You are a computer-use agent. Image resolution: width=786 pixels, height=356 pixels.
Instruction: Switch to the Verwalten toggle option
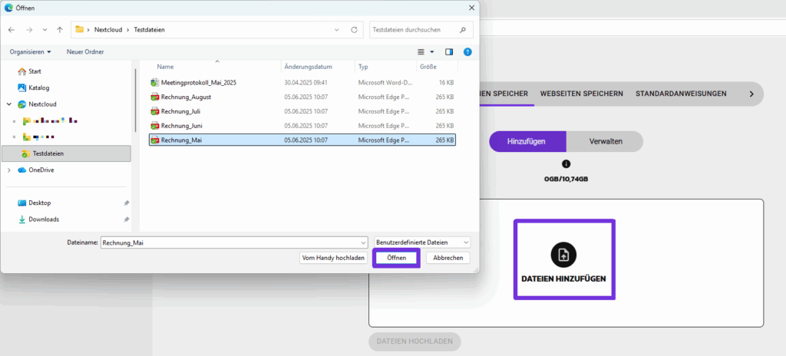point(605,142)
